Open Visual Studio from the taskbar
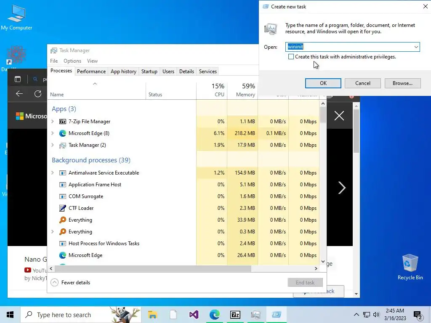The image size is (431, 323). [x=194, y=315]
